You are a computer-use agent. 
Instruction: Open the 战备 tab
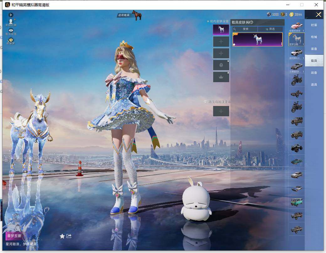coord(314,73)
